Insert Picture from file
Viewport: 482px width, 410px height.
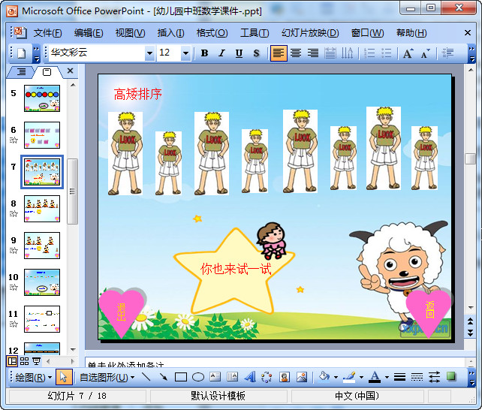[302, 377]
